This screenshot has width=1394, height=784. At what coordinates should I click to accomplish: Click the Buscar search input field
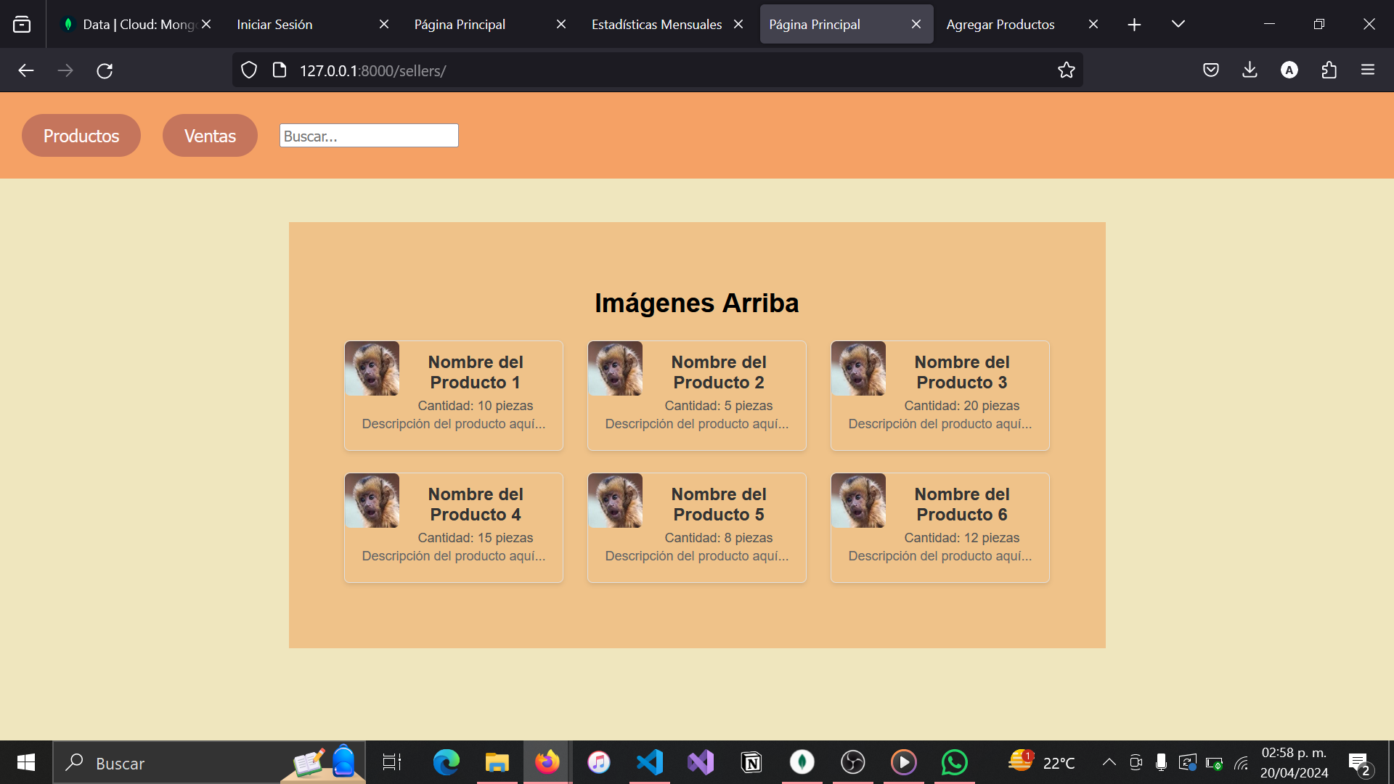point(369,136)
